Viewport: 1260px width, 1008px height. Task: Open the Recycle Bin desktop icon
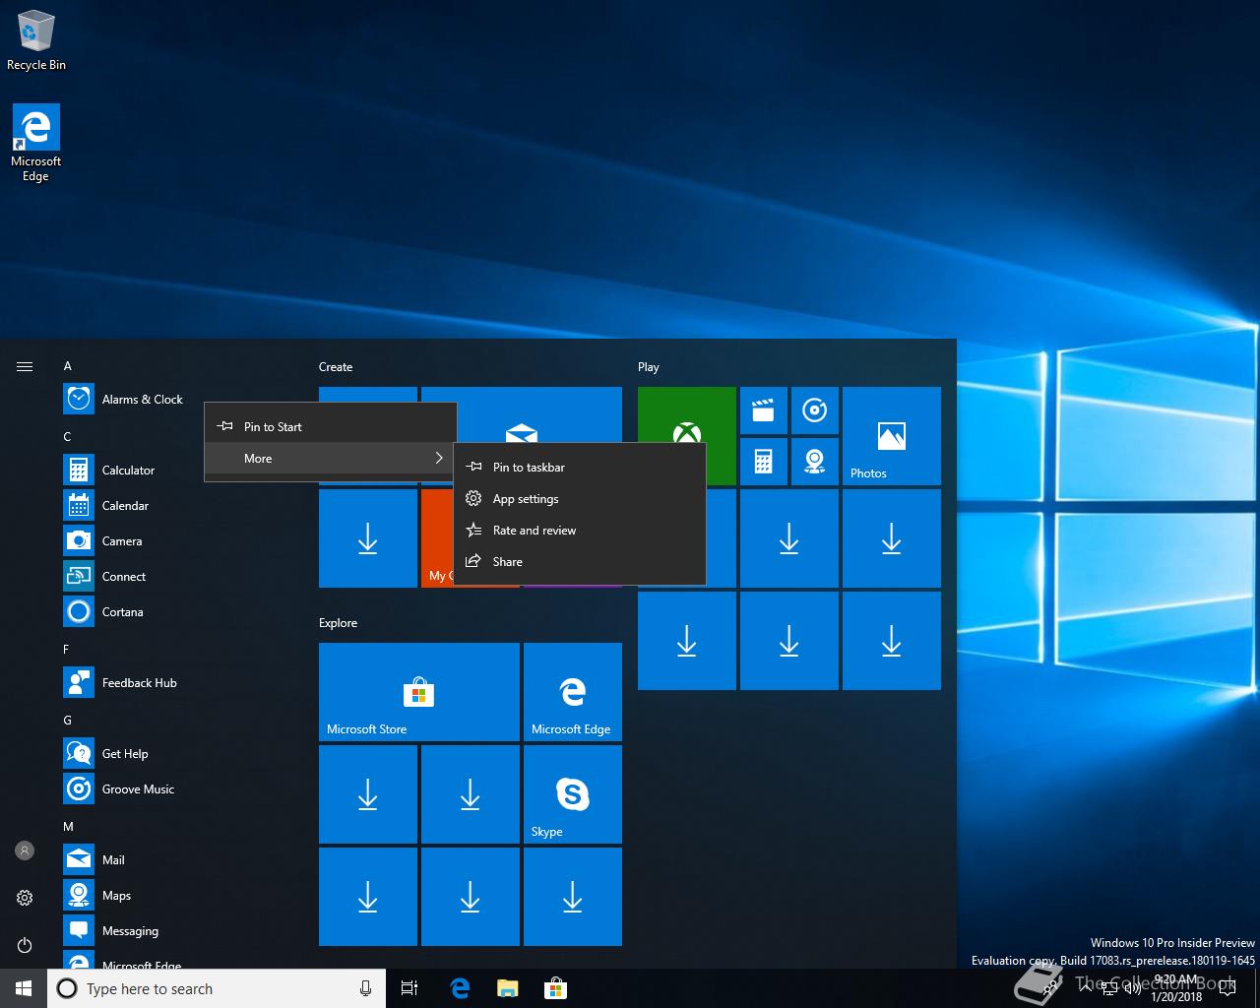pos(36,40)
